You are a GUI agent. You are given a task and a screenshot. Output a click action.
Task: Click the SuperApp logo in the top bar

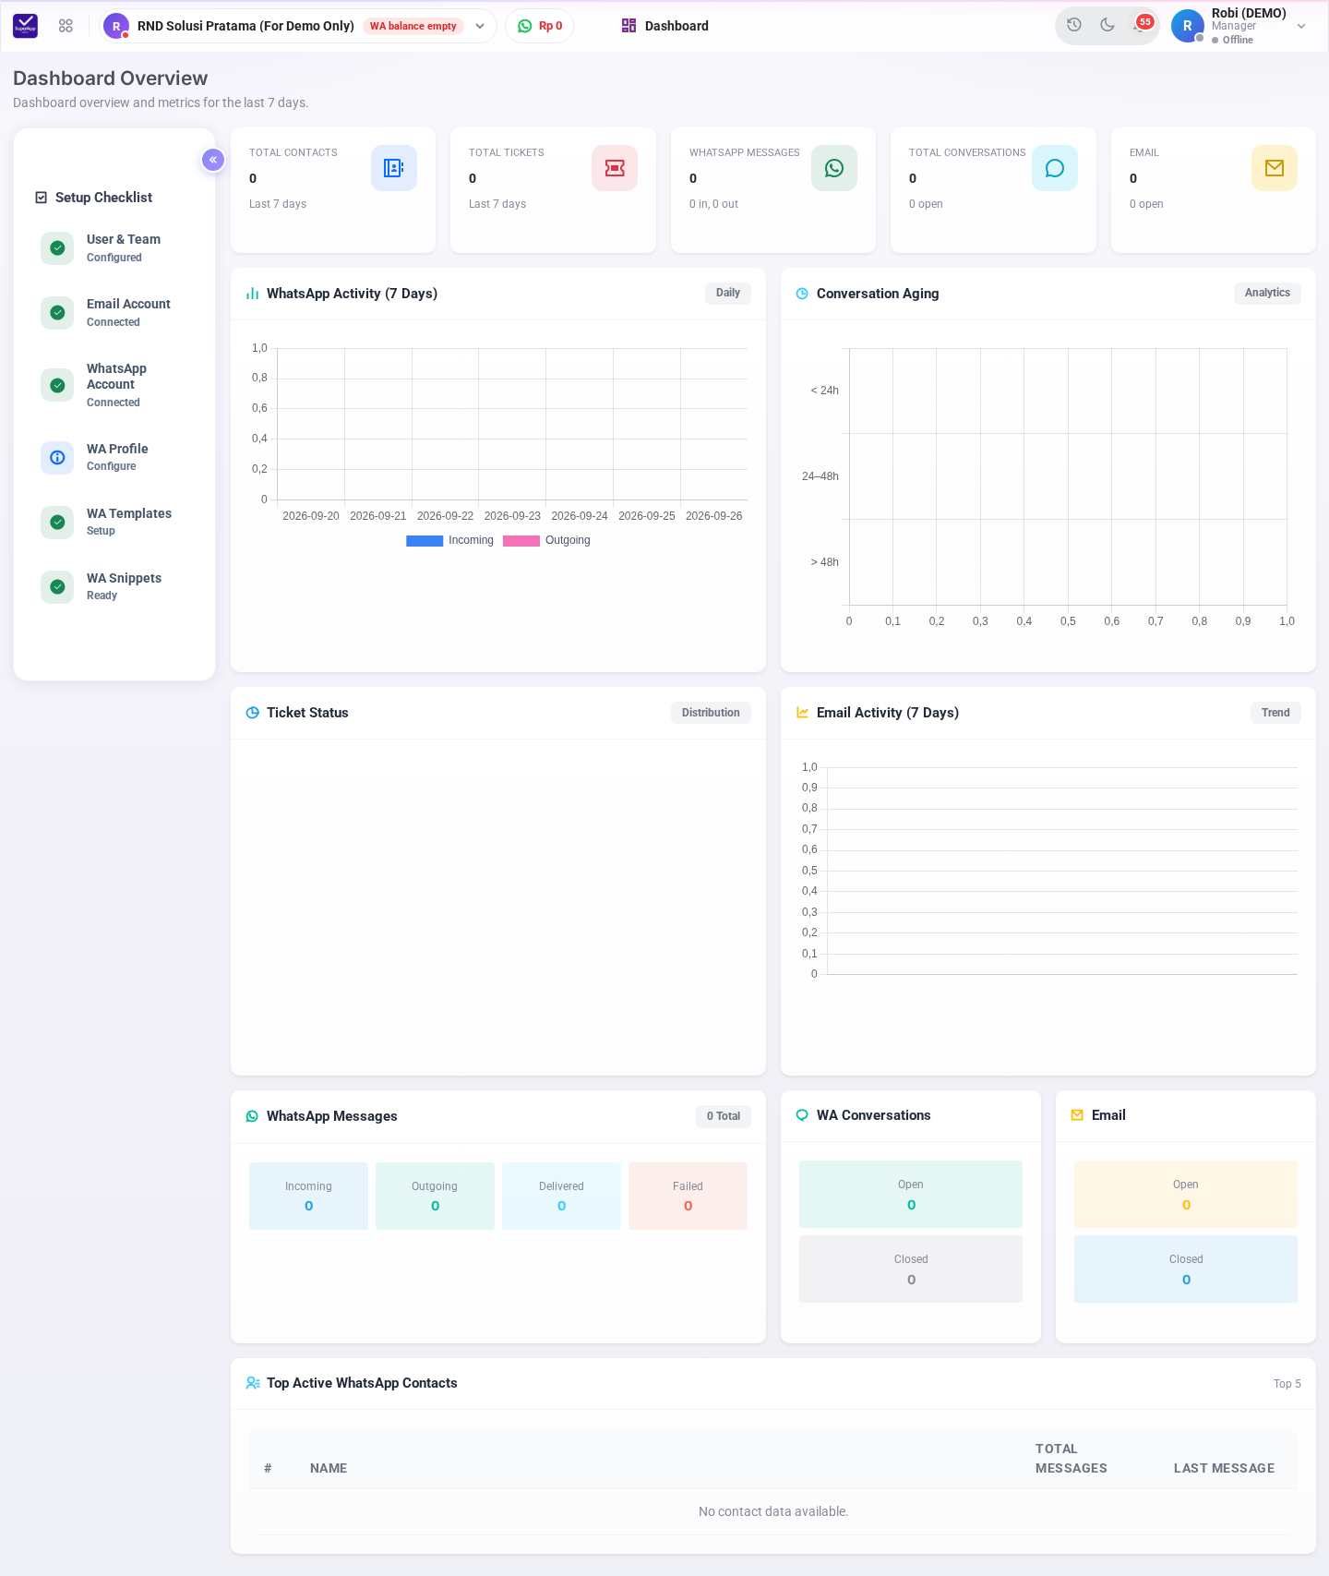(x=26, y=26)
